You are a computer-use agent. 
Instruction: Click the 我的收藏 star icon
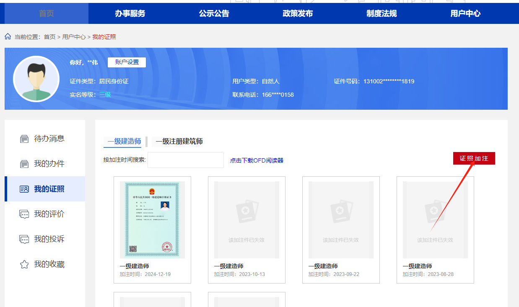point(24,264)
